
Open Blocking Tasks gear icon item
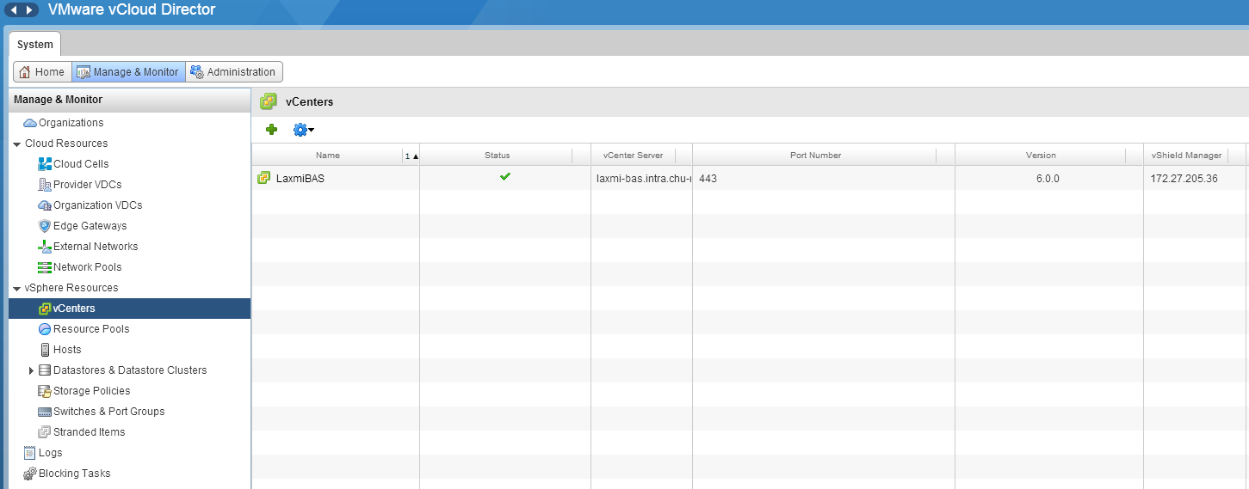pyautogui.click(x=30, y=474)
